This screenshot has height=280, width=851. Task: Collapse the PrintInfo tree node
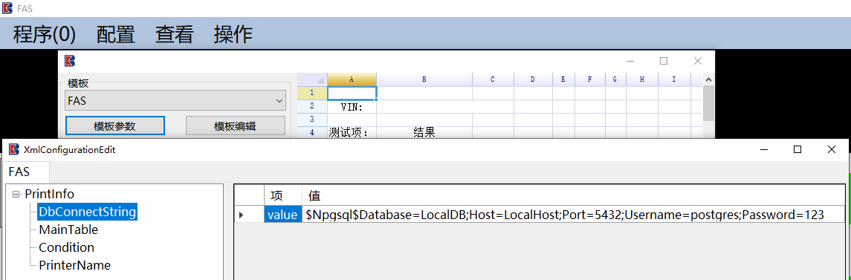(15, 194)
